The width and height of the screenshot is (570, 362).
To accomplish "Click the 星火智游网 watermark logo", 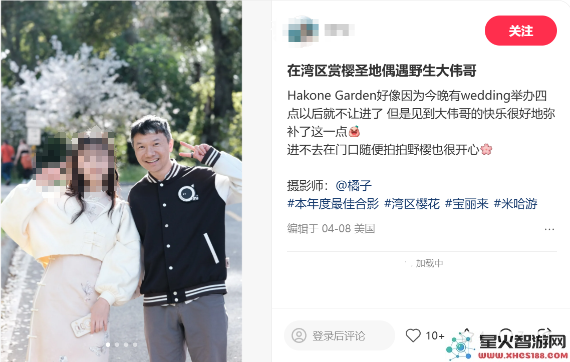I will 507,345.
